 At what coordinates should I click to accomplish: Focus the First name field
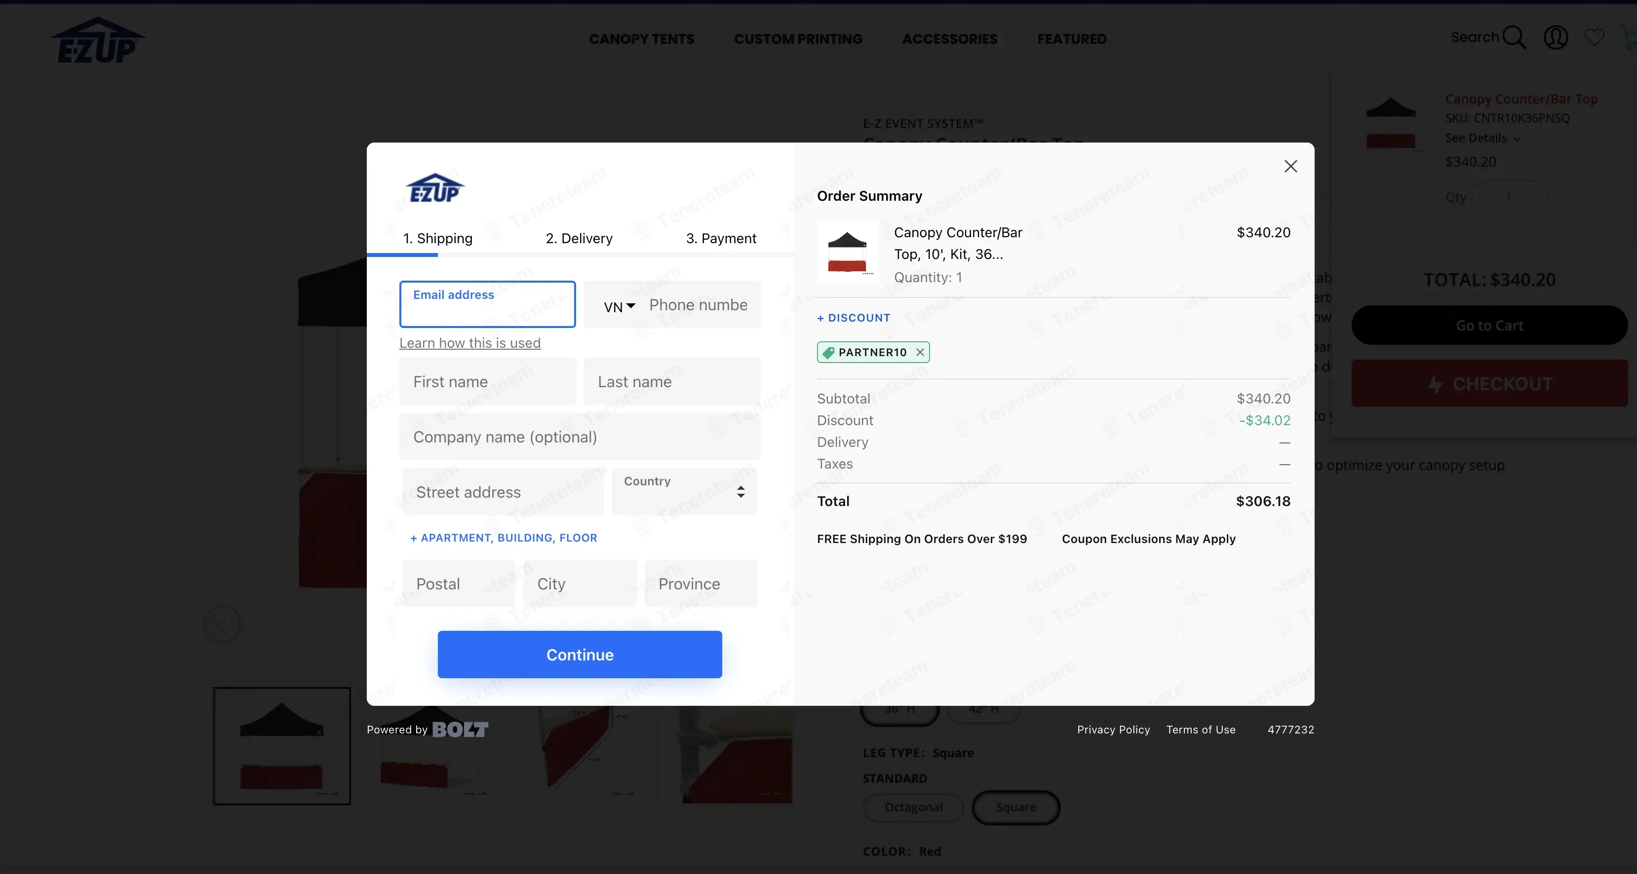487,381
